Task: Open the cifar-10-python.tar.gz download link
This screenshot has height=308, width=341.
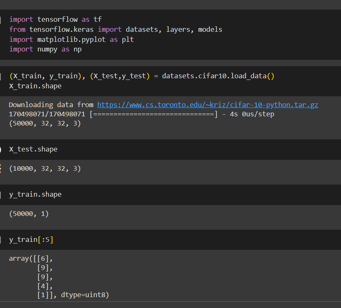Action: [207, 105]
